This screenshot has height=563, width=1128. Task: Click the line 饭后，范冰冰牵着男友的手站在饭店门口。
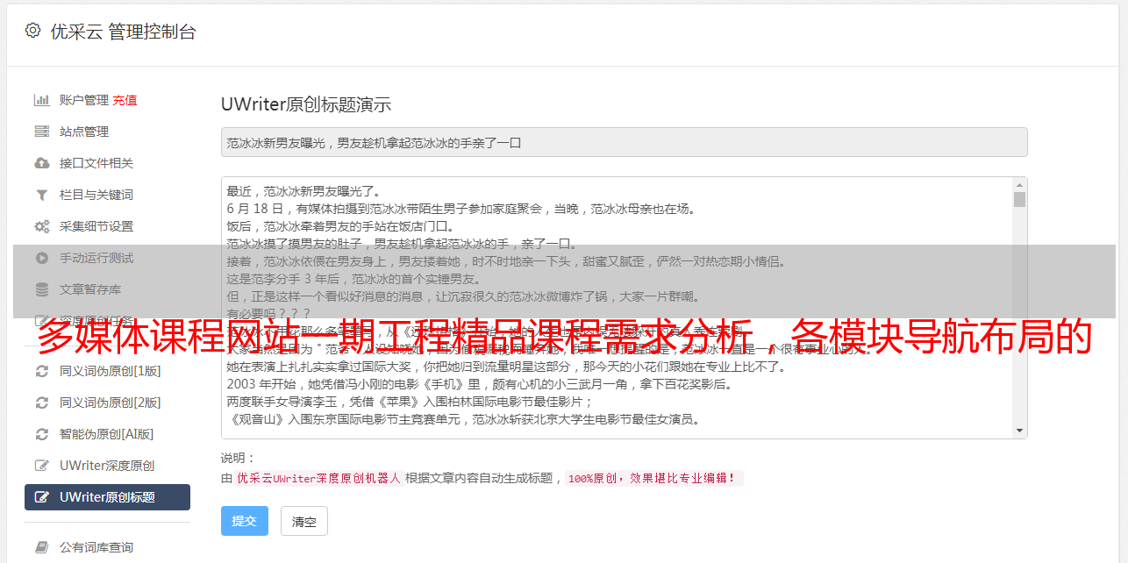tap(340, 226)
